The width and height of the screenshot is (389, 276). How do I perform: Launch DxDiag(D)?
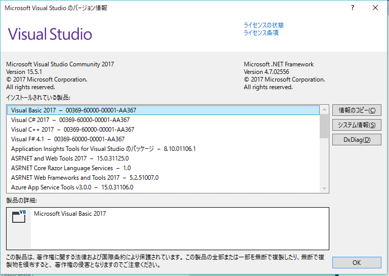357,140
